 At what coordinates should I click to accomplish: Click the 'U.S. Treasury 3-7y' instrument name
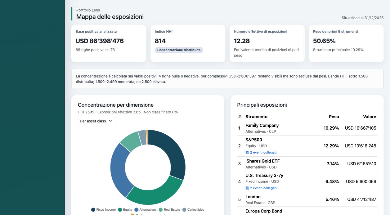pos(264,175)
